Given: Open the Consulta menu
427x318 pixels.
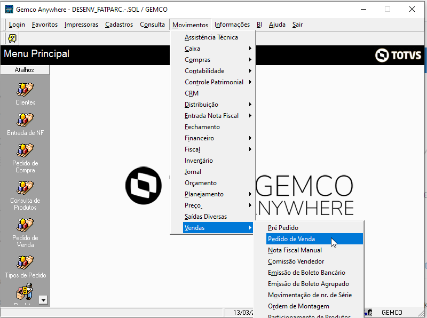Looking at the screenshot, I should (x=152, y=25).
